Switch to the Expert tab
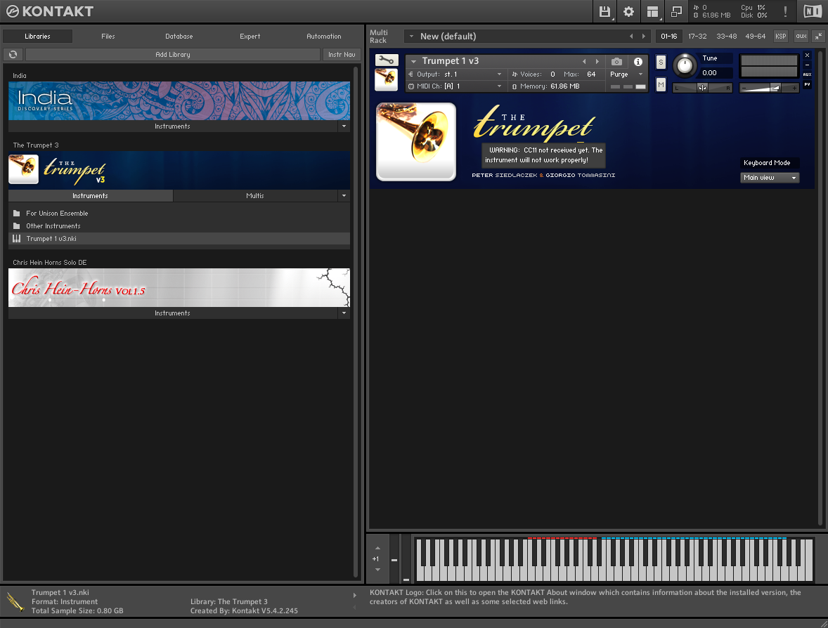The image size is (828, 628). (250, 37)
